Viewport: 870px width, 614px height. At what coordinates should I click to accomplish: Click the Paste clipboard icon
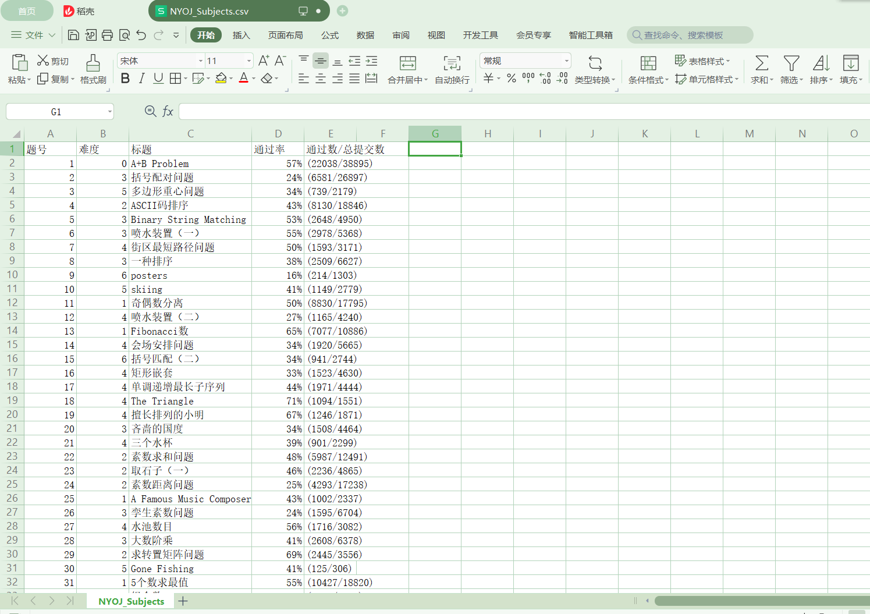(x=19, y=62)
